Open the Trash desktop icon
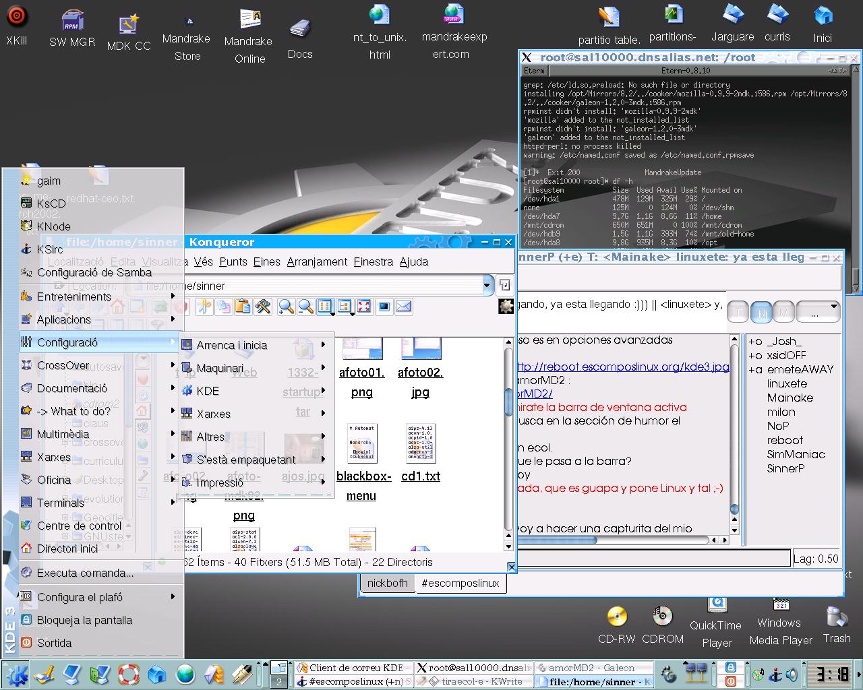Screen dimensions: 863x690 (837, 625)
